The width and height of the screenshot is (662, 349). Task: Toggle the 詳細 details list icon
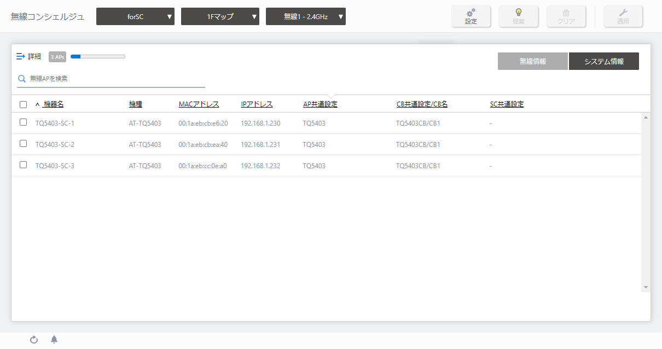pos(21,56)
